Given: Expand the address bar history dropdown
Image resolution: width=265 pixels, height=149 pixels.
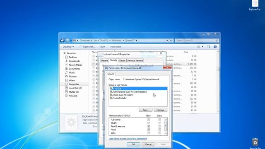Looking at the screenshot, I should click(x=167, y=41).
